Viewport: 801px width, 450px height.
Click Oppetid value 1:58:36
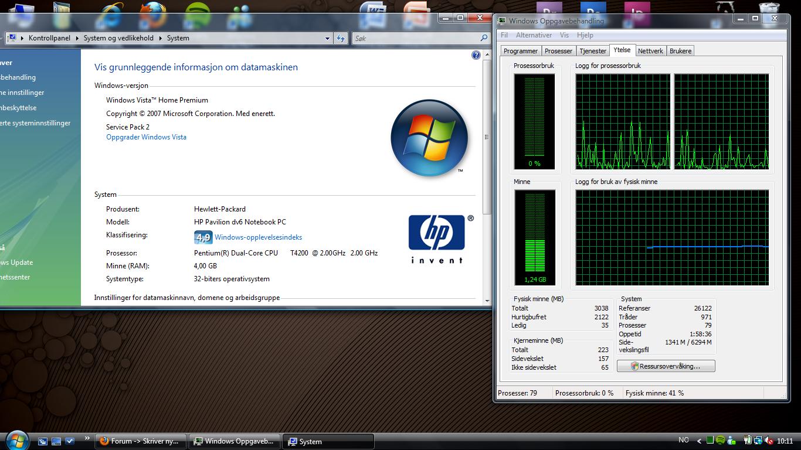coord(700,334)
